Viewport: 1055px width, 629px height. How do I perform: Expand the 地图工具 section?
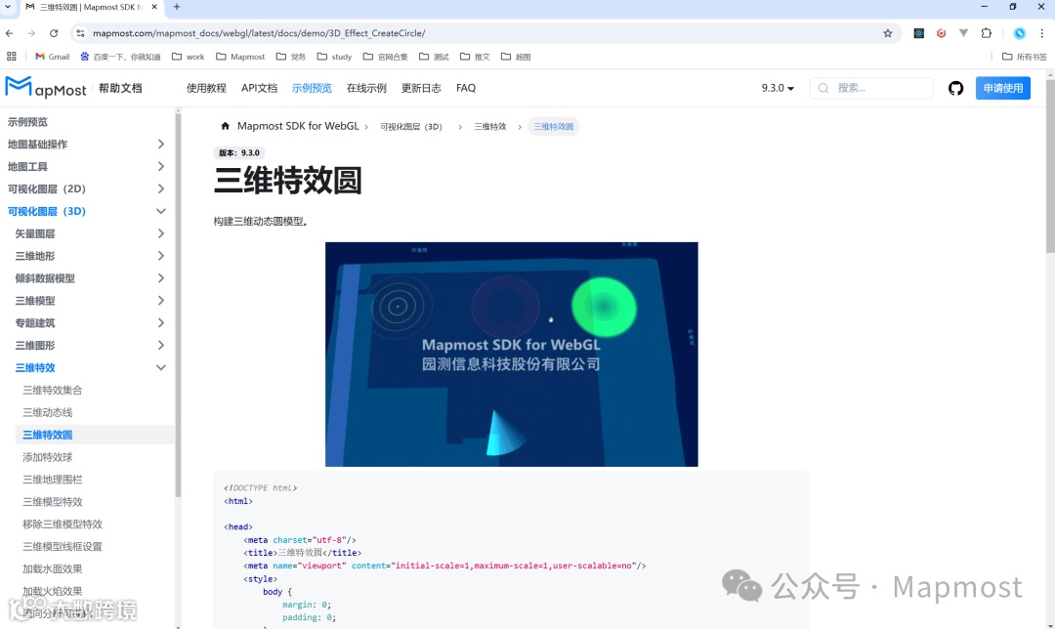[x=161, y=166]
